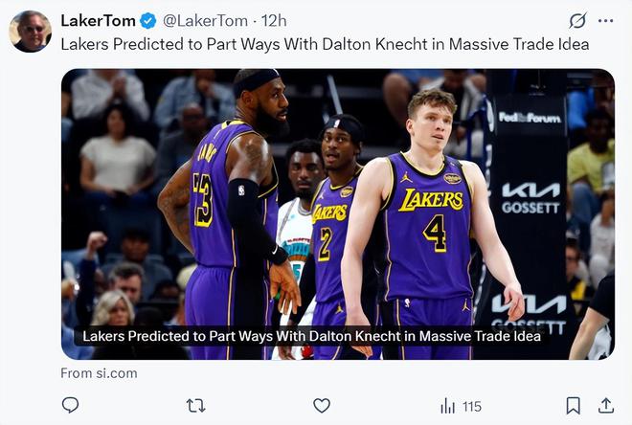This screenshot has height=425, width=632.
Task: Open the share menu for this post
Action: tap(605, 406)
